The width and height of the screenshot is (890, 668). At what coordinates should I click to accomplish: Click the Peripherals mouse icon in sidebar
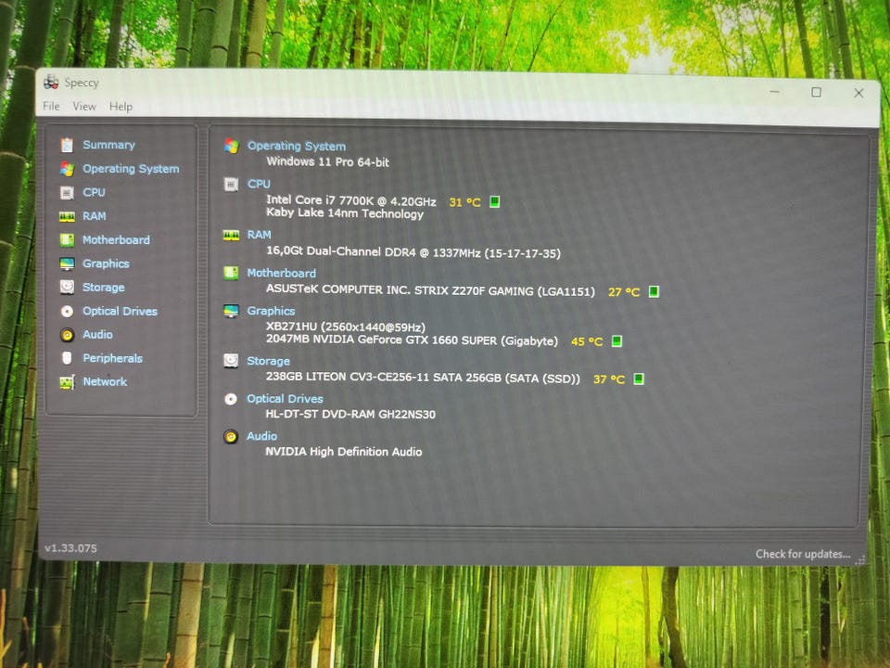click(x=67, y=358)
